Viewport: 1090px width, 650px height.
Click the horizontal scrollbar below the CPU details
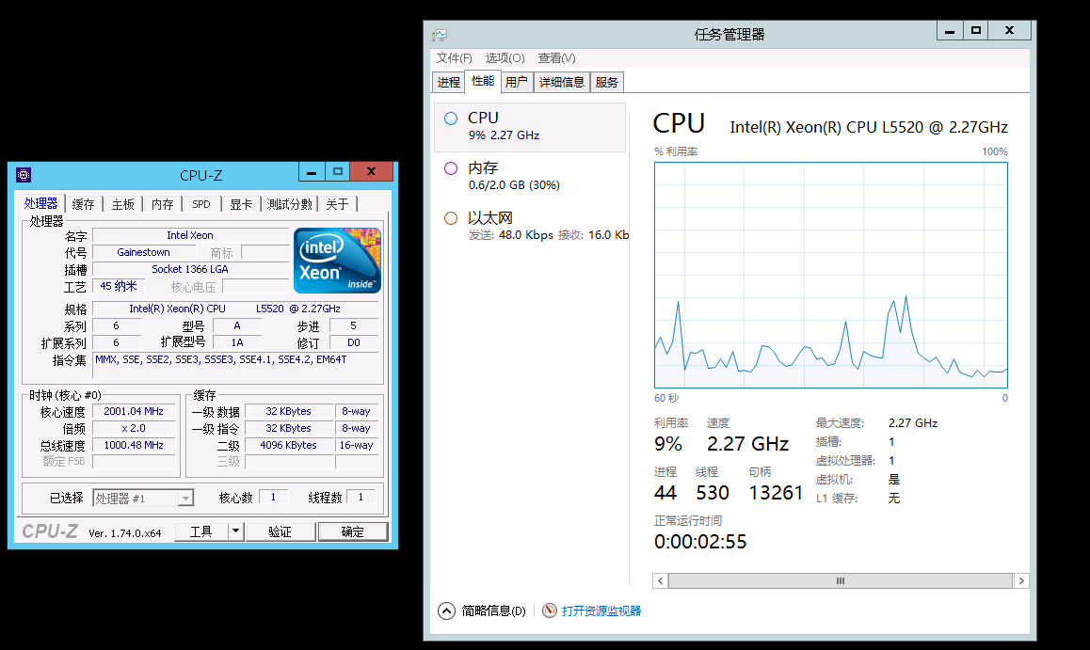pos(841,580)
